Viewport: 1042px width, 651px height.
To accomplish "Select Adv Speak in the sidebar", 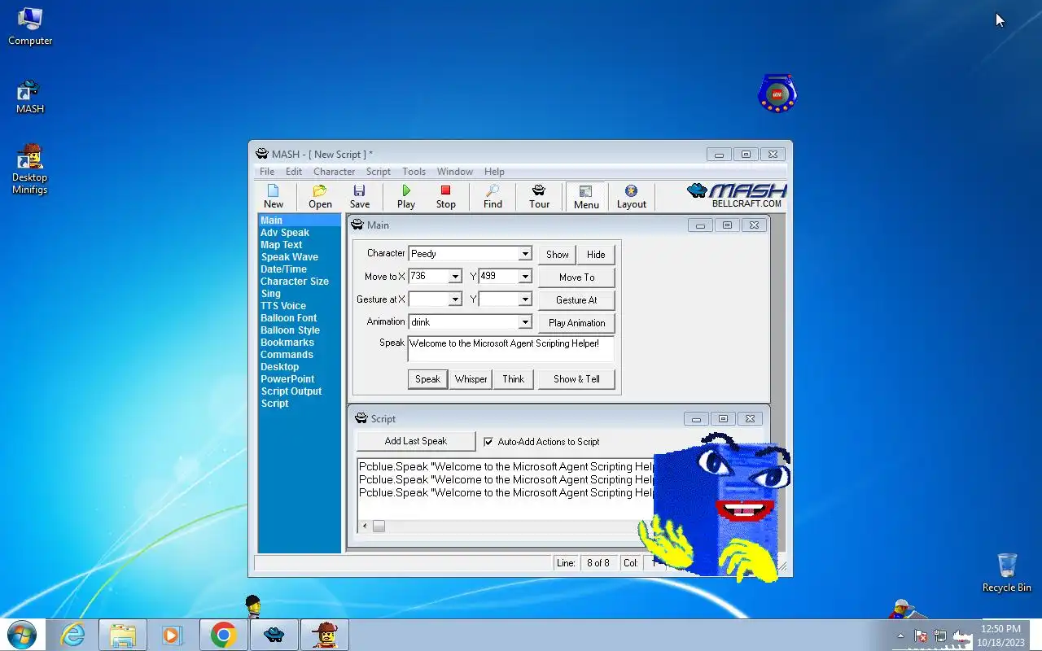I will 285,233.
